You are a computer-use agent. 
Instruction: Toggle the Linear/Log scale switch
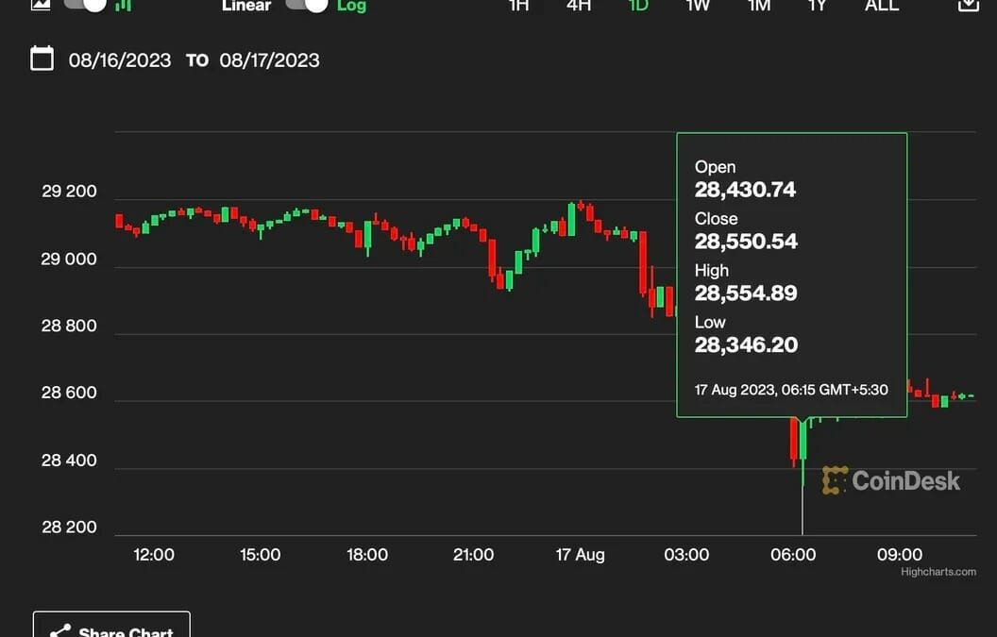307,5
